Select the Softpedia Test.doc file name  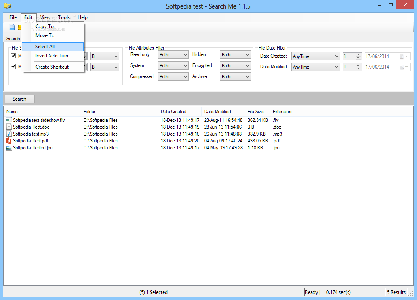coord(31,127)
